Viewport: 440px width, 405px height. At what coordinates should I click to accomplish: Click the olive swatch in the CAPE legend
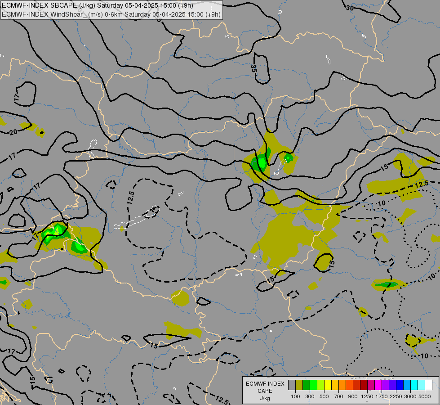(x=299, y=385)
